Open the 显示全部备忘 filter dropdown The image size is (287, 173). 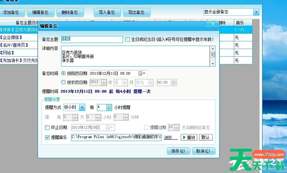pyautogui.click(x=256, y=12)
